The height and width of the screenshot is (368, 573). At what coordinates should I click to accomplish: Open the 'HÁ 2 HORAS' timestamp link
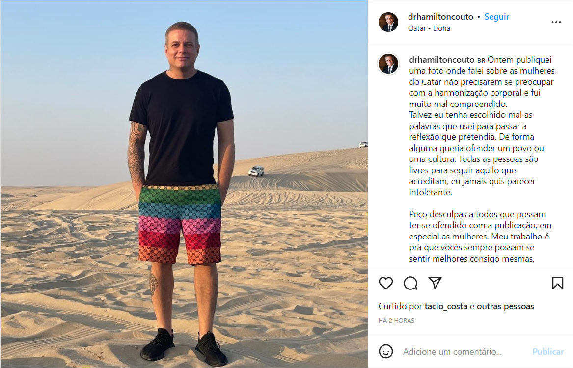coord(397,320)
